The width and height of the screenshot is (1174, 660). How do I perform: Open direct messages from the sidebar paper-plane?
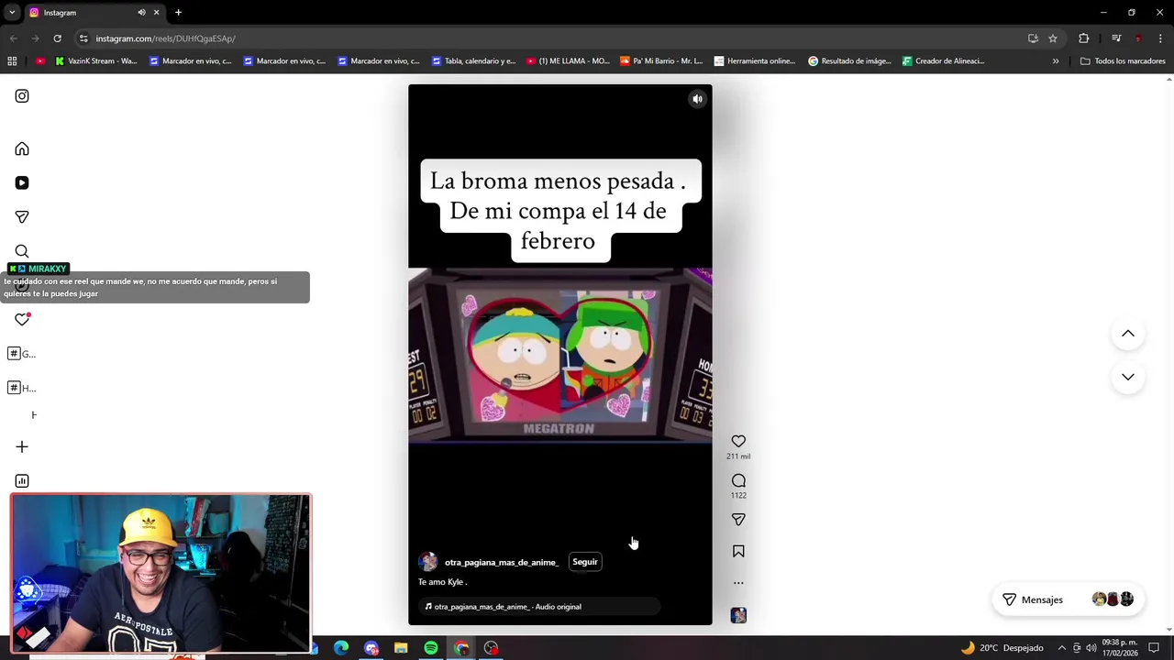point(22,216)
